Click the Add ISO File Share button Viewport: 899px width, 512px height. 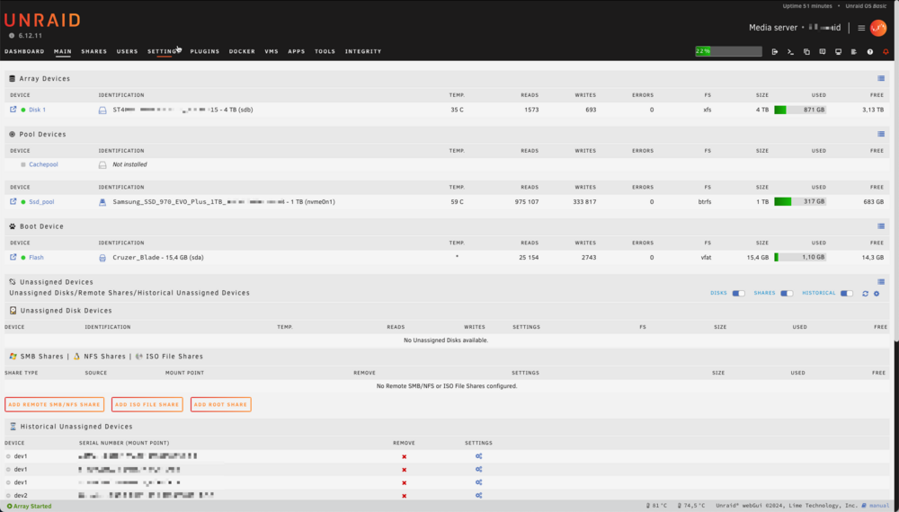pyautogui.click(x=147, y=404)
